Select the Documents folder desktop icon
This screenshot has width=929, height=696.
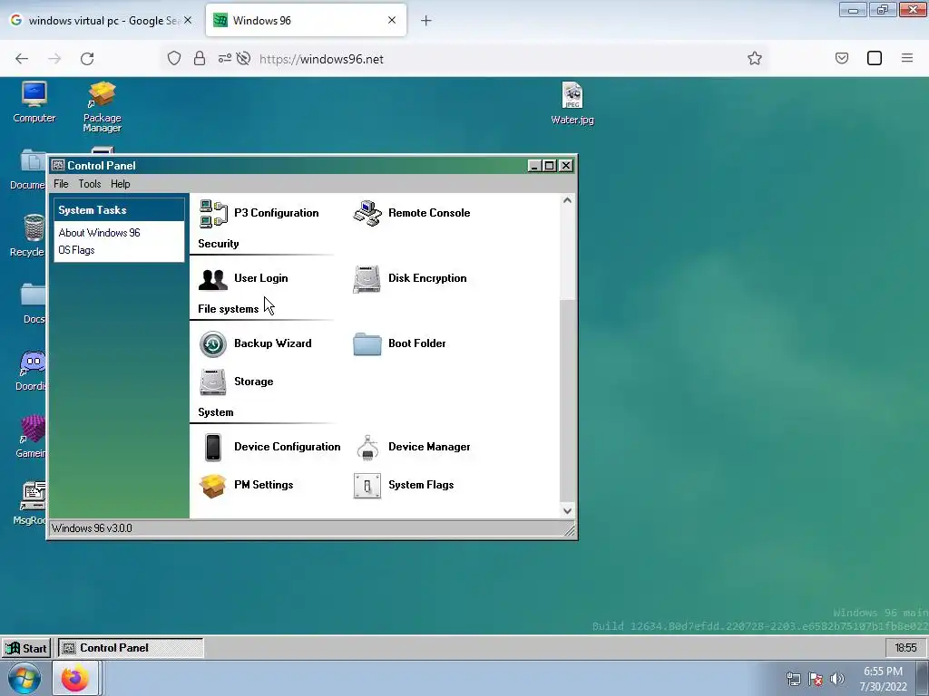(x=28, y=169)
